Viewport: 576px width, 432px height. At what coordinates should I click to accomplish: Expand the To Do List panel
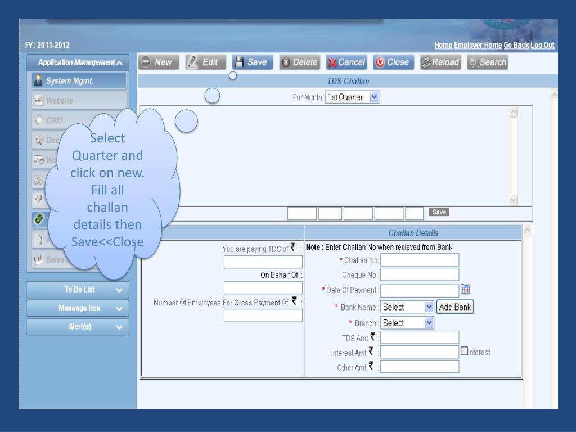click(x=78, y=290)
